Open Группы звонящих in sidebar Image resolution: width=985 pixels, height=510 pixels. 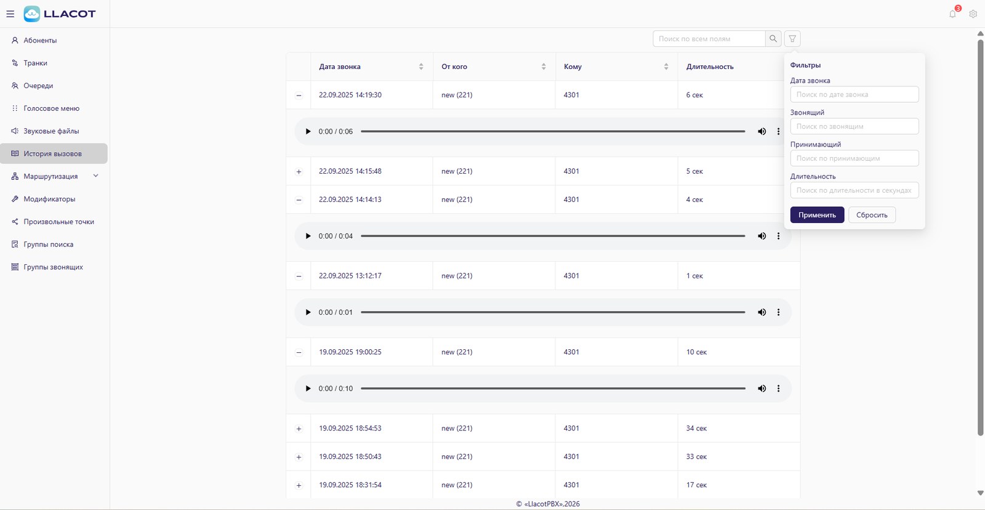[x=54, y=267]
